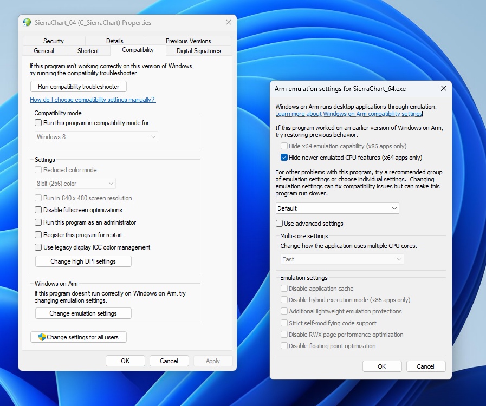
Task: Switch to the Previous Versions tab
Action: 188,41
